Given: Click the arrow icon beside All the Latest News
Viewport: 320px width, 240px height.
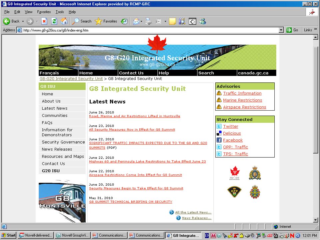Looking at the screenshot, I should pos(172,212).
